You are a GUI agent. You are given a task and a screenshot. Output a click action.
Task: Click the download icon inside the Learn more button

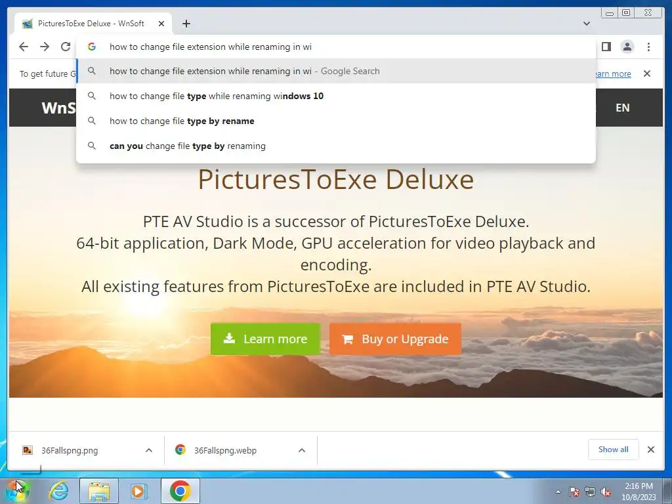pos(229,339)
